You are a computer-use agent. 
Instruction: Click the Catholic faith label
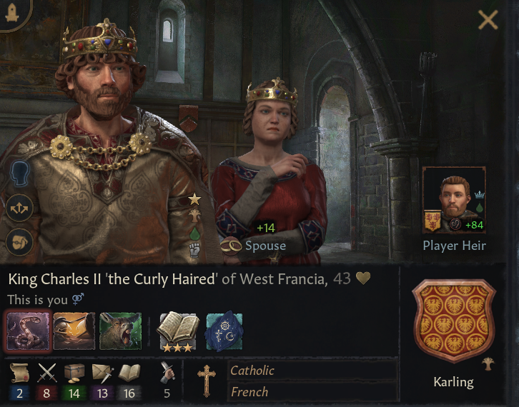252,371
